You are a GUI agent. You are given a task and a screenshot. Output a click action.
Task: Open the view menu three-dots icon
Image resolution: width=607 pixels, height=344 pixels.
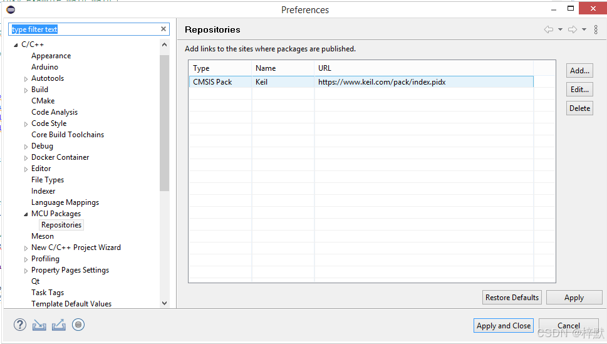tap(596, 29)
